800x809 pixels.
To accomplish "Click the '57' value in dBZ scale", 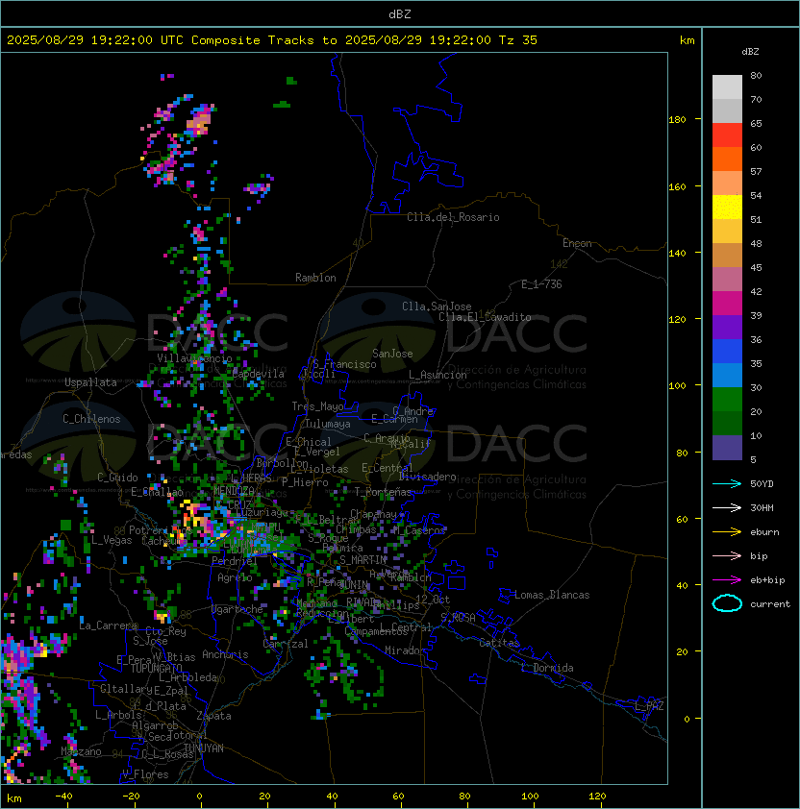I will tap(756, 171).
